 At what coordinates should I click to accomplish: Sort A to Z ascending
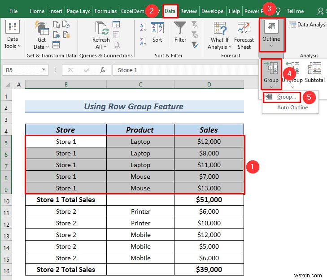(x=143, y=28)
